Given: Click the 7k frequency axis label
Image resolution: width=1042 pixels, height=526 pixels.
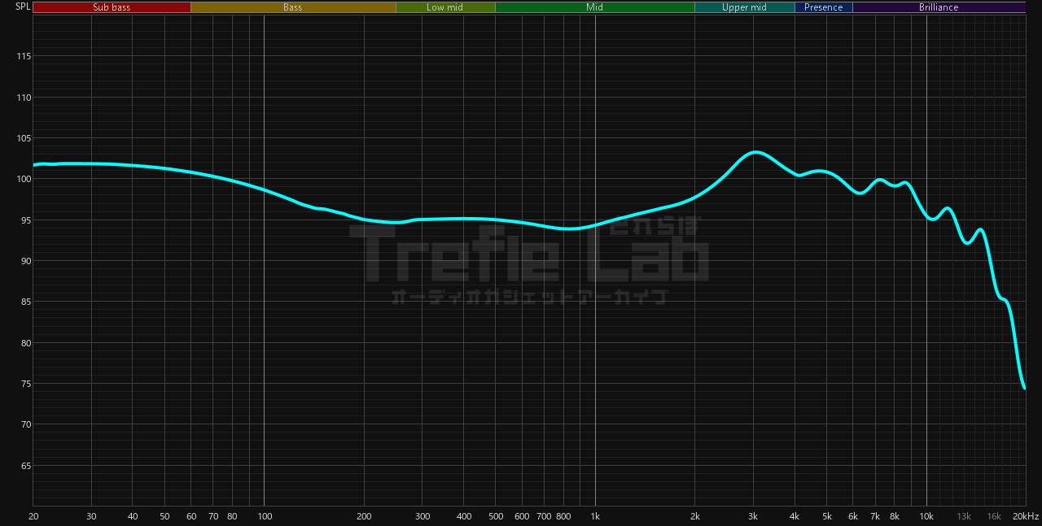Looking at the screenshot, I should [875, 516].
